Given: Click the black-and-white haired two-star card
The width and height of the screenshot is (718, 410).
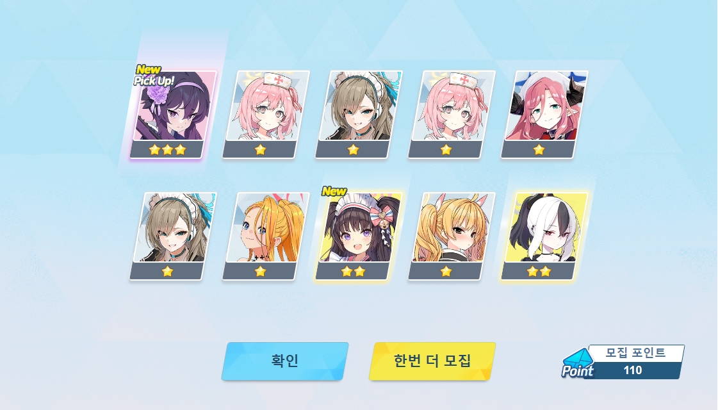Looking at the screenshot, I should [x=545, y=236].
